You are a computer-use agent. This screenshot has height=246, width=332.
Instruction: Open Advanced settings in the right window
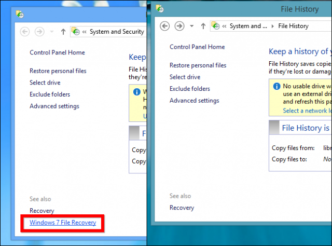point(194,101)
